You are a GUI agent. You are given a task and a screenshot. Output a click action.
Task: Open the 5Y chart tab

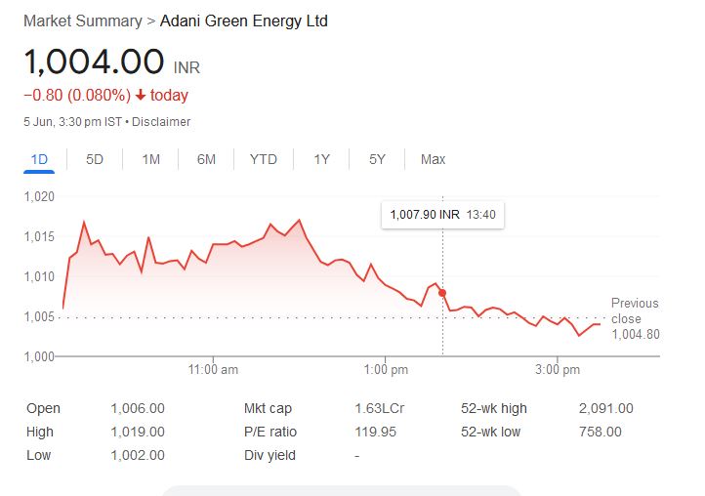[377, 159]
